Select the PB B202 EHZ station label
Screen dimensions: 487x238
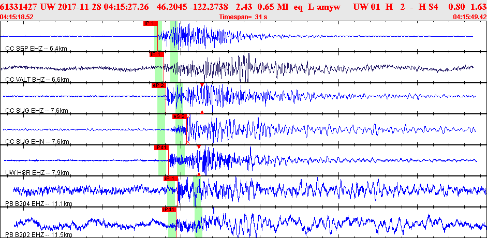tap(39, 234)
